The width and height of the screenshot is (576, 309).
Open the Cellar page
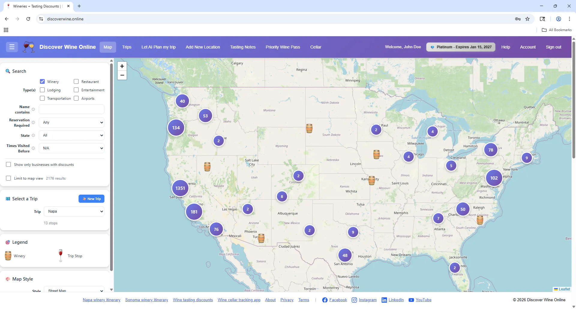[316, 47]
